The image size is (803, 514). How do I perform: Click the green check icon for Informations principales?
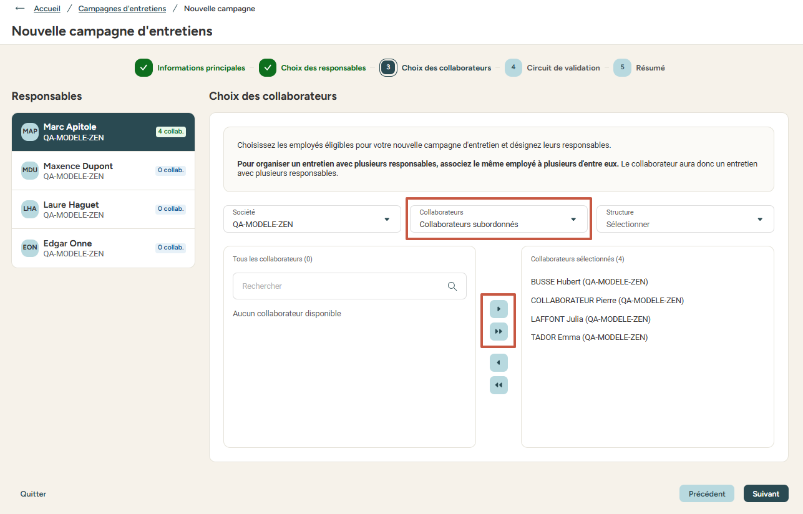[x=144, y=68]
